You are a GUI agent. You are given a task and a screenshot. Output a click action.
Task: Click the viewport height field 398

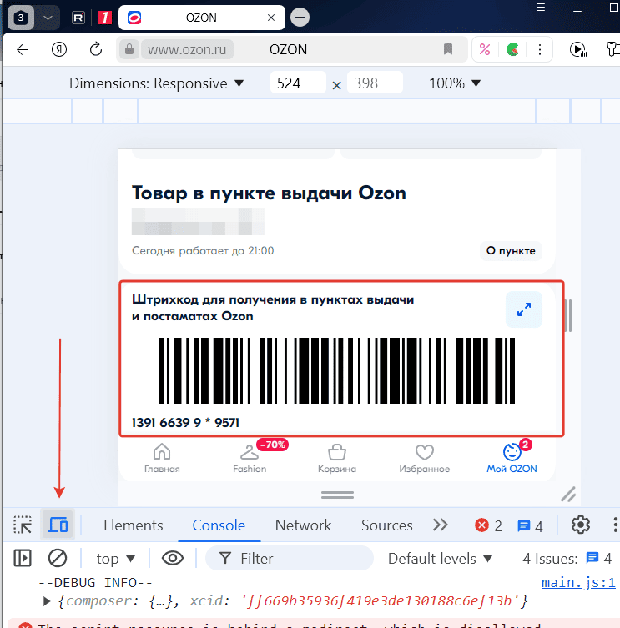pyautogui.click(x=375, y=83)
